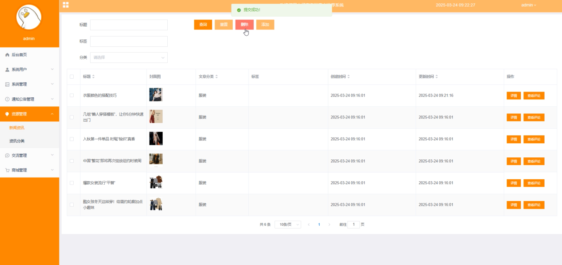Collapse the 资源管理 submenu
This screenshot has width=562, height=265.
click(52, 114)
